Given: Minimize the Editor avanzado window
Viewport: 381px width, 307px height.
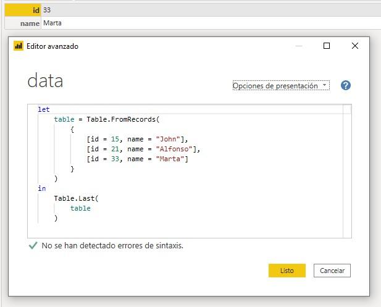Looking at the screenshot, I should [299, 46].
